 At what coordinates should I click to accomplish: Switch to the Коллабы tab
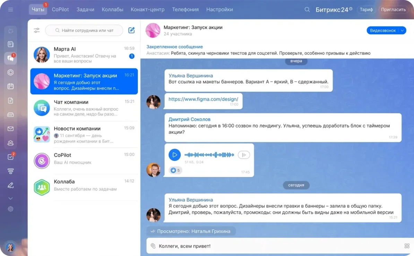(112, 9)
